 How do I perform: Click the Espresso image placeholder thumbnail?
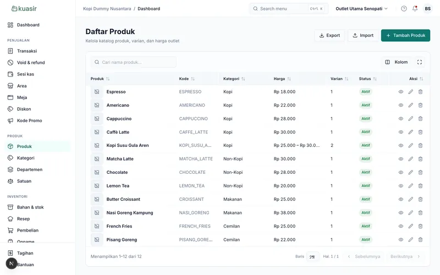click(97, 92)
